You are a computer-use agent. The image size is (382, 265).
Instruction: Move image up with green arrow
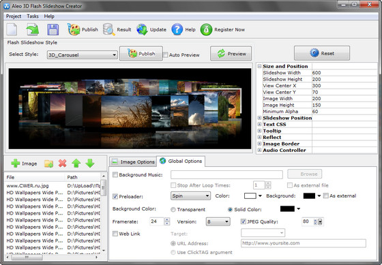point(76,163)
